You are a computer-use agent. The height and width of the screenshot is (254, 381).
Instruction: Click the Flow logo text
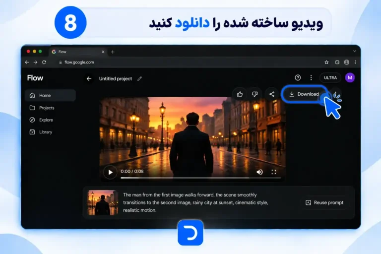point(35,78)
